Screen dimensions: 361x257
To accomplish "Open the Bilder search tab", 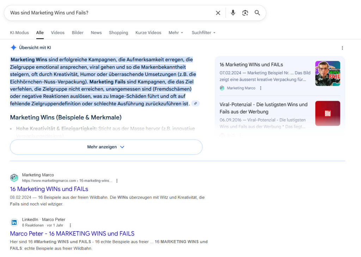I will pos(77,32).
